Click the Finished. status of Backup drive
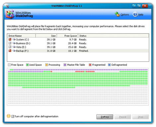Image resolution: width=156 pixels, height=127 pixels. tap(84, 51)
